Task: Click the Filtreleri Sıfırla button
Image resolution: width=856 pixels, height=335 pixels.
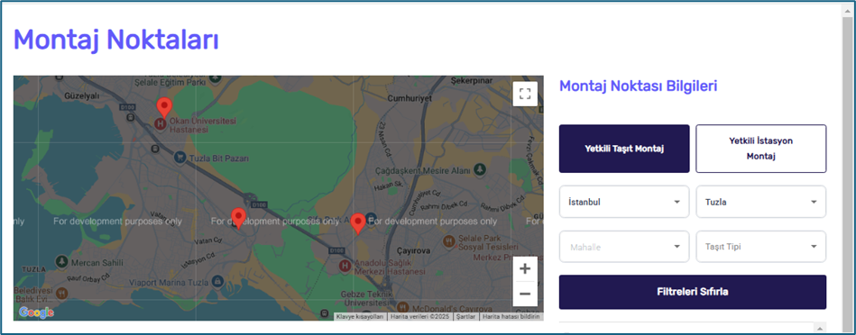Action: (x=692, y=292)
